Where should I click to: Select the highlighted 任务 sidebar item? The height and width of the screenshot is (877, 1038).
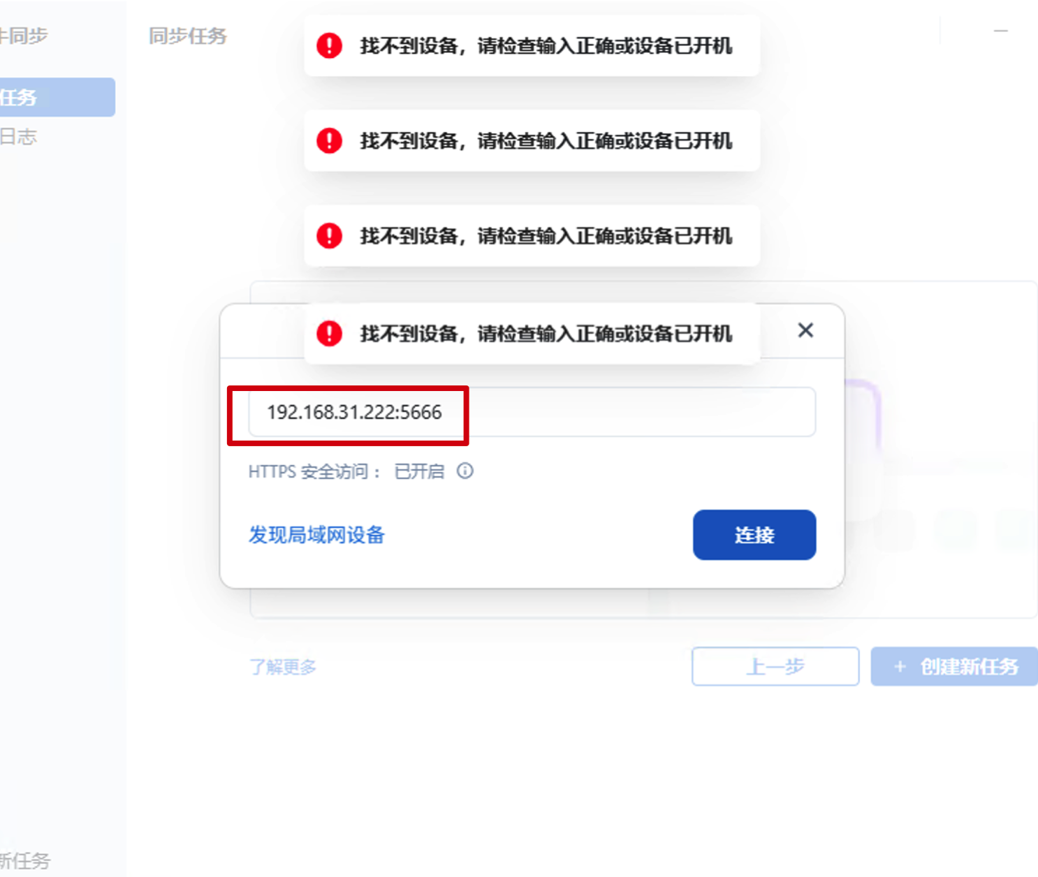(57, 97)
